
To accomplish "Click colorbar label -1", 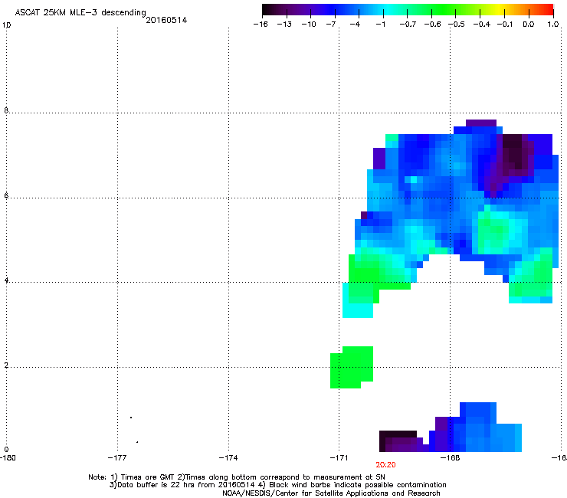I will coord(380,25).
